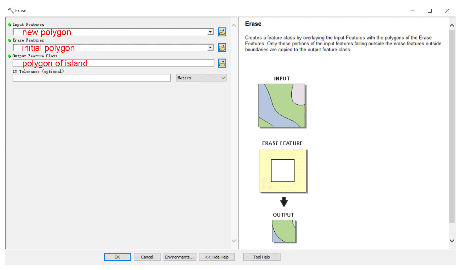Click the XY Tolerance input field
461x270 pixels.
(92, 78)
